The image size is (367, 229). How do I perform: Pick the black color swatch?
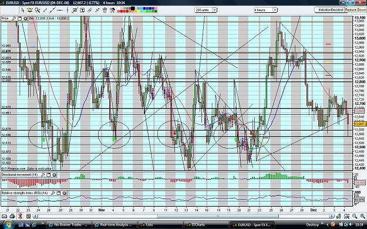[133, 9]
